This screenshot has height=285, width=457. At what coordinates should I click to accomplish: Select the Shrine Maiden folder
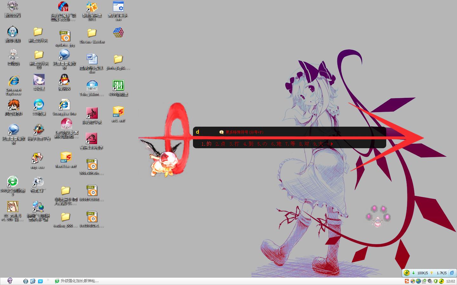pos(92,36)
